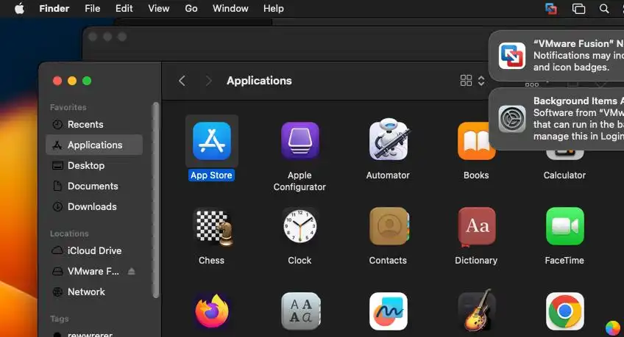Open the App Store application icon

[212, 141]
